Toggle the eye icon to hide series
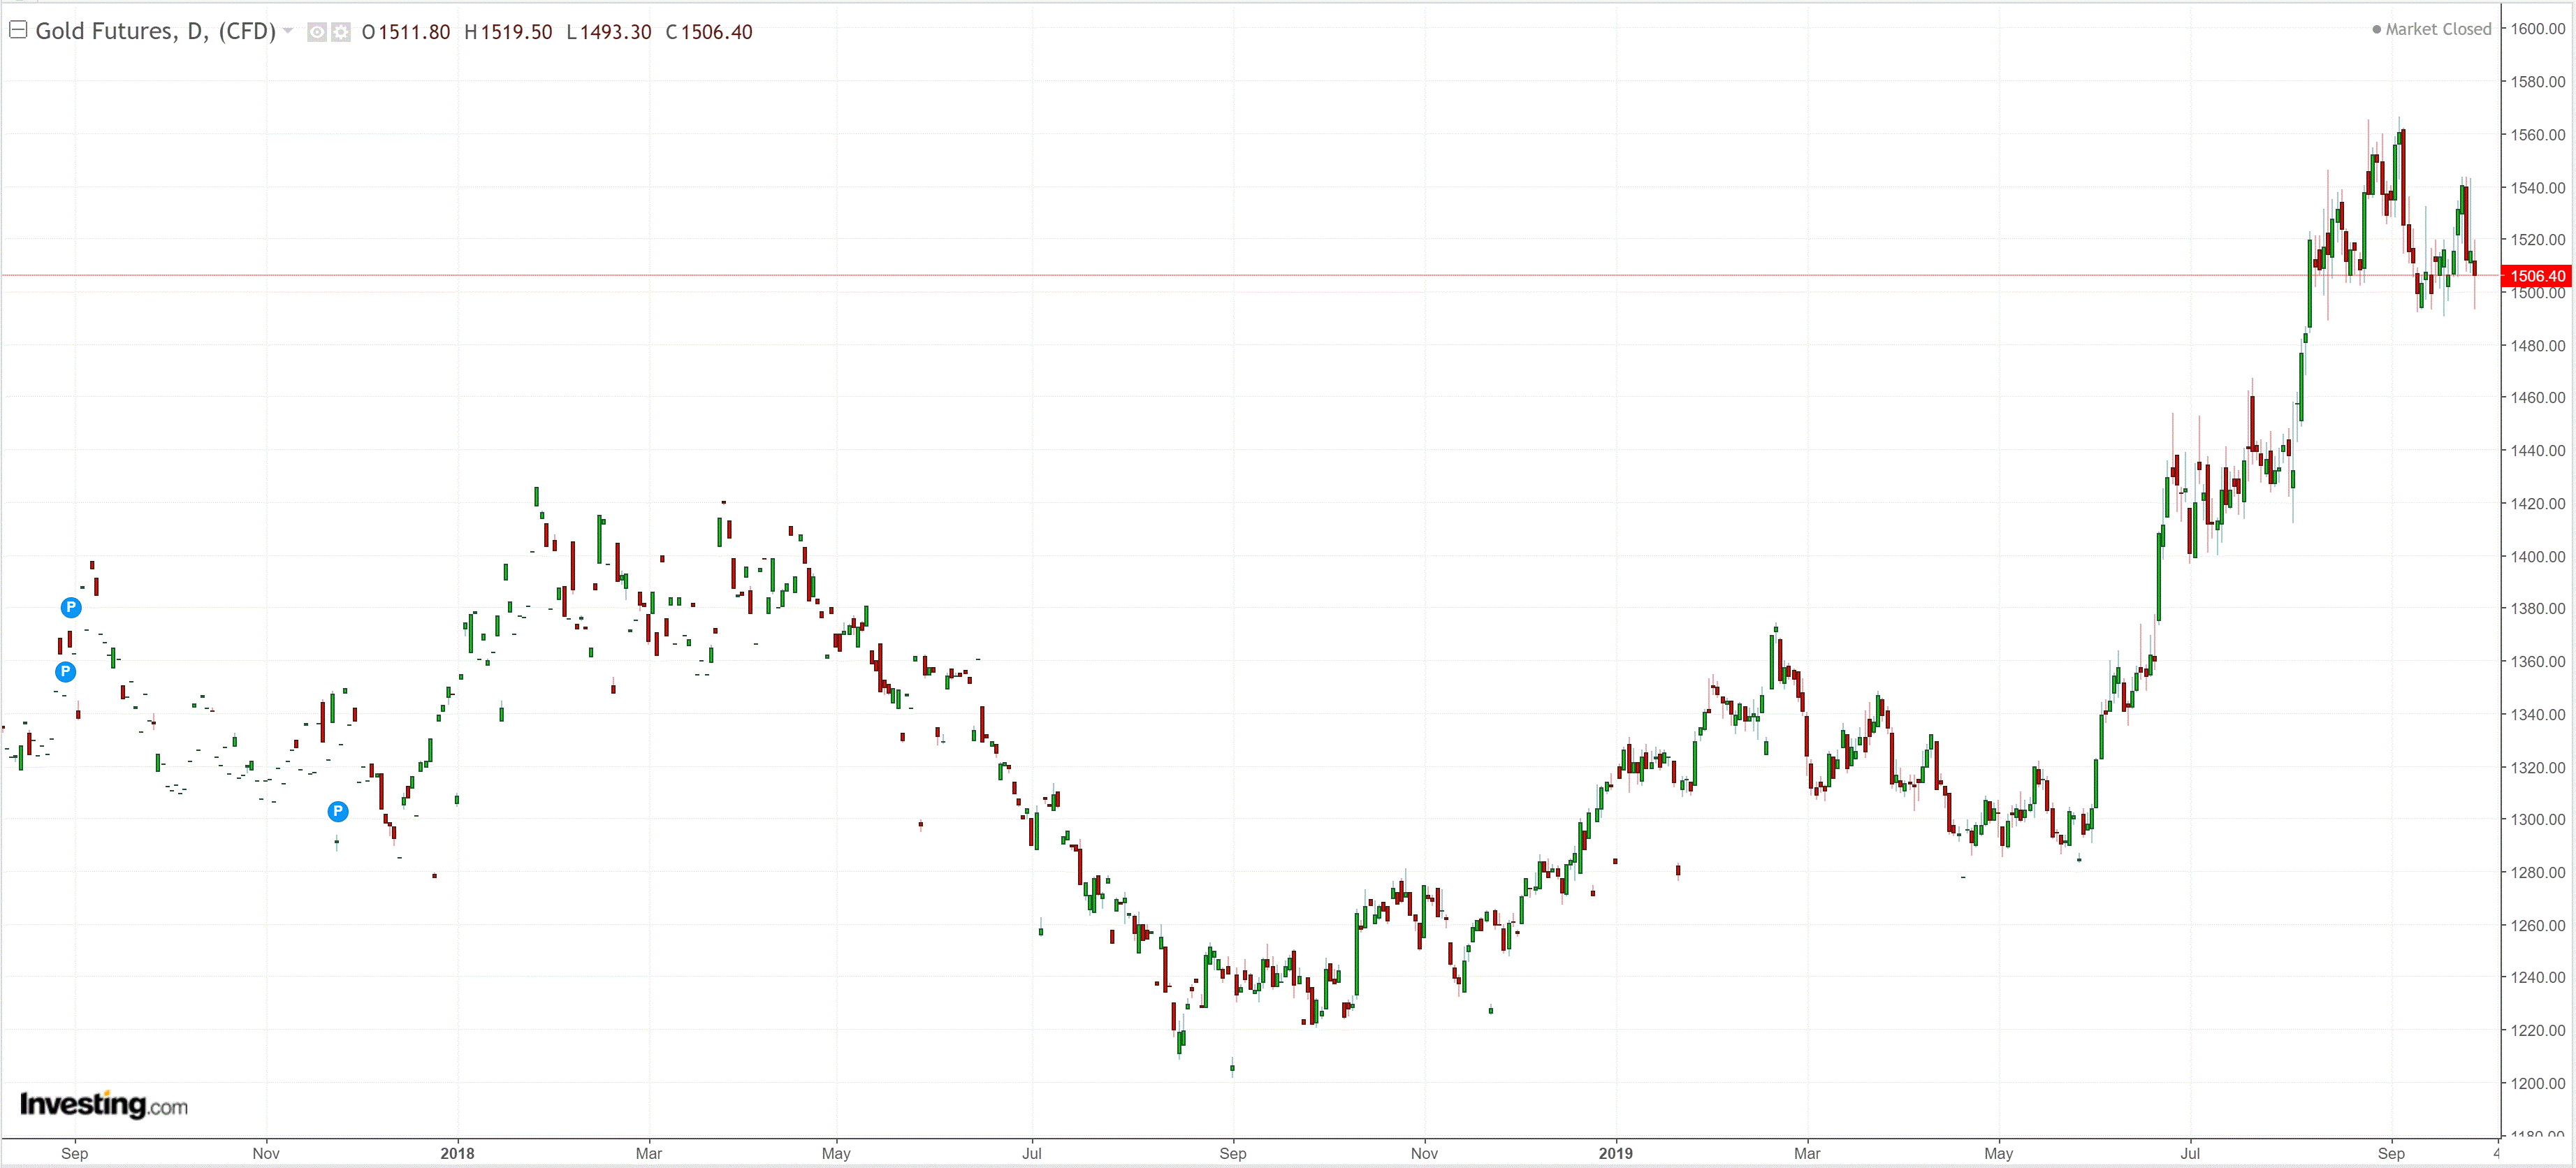Viewport: 2576px width, 1168px height. pos(316,32)
